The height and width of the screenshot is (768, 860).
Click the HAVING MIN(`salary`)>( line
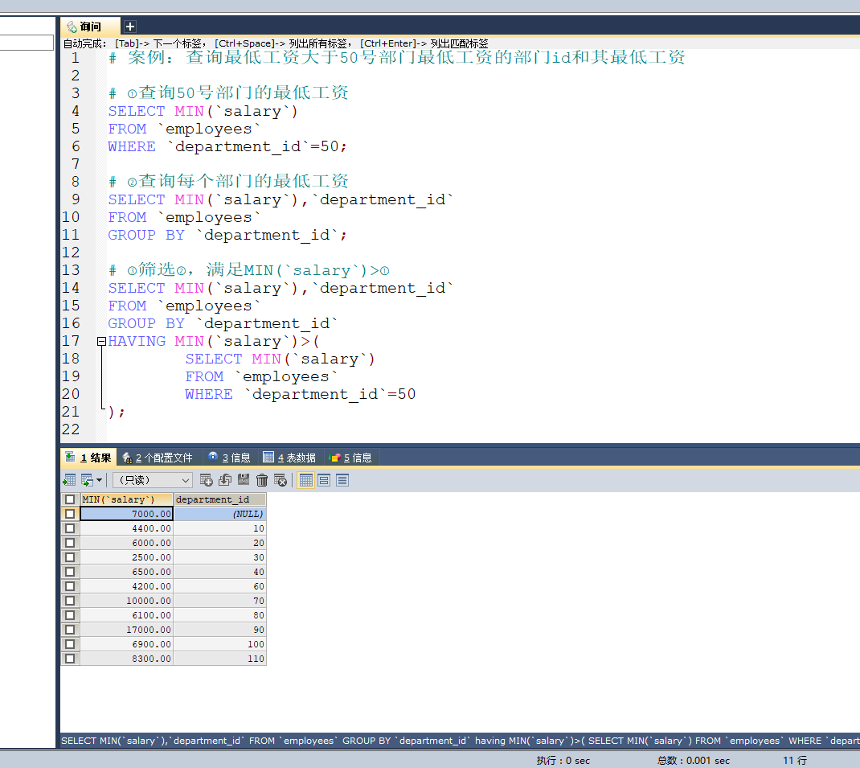(213, 342)
